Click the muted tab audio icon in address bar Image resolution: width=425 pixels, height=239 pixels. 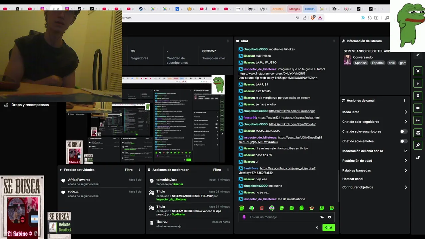pyautogui.click(x=297, y=18)
